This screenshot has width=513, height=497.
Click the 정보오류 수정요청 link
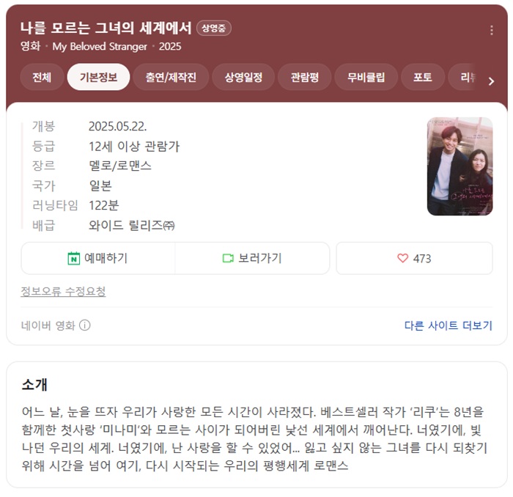point(63,291)
